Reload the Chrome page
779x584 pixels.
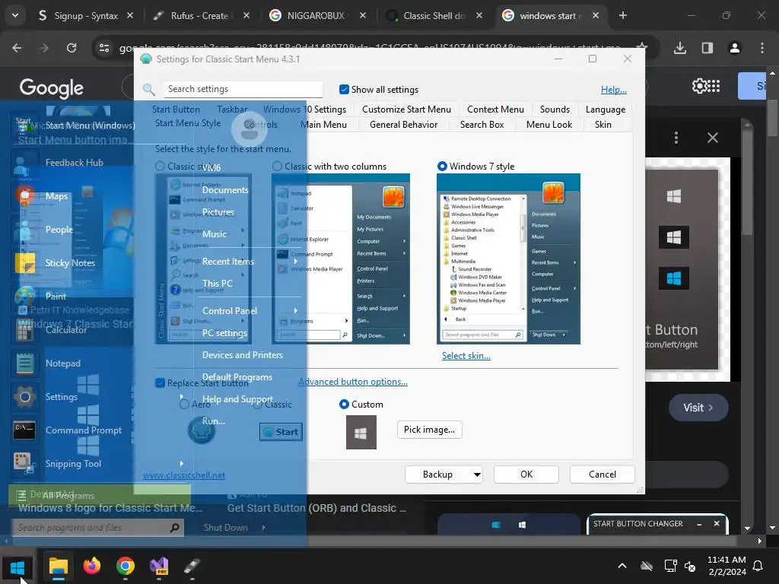(x=72, y=48)
